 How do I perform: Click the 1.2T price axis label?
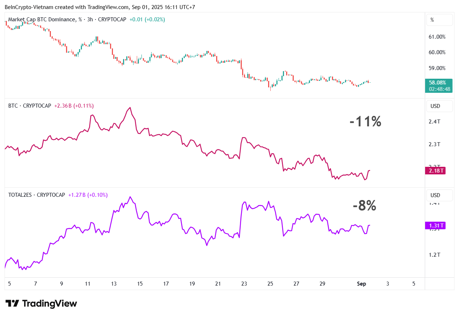pos(434,255)
